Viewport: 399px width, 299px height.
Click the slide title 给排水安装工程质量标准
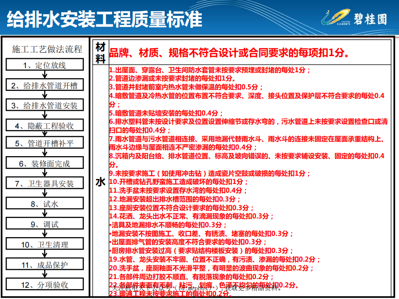[105, 19]
